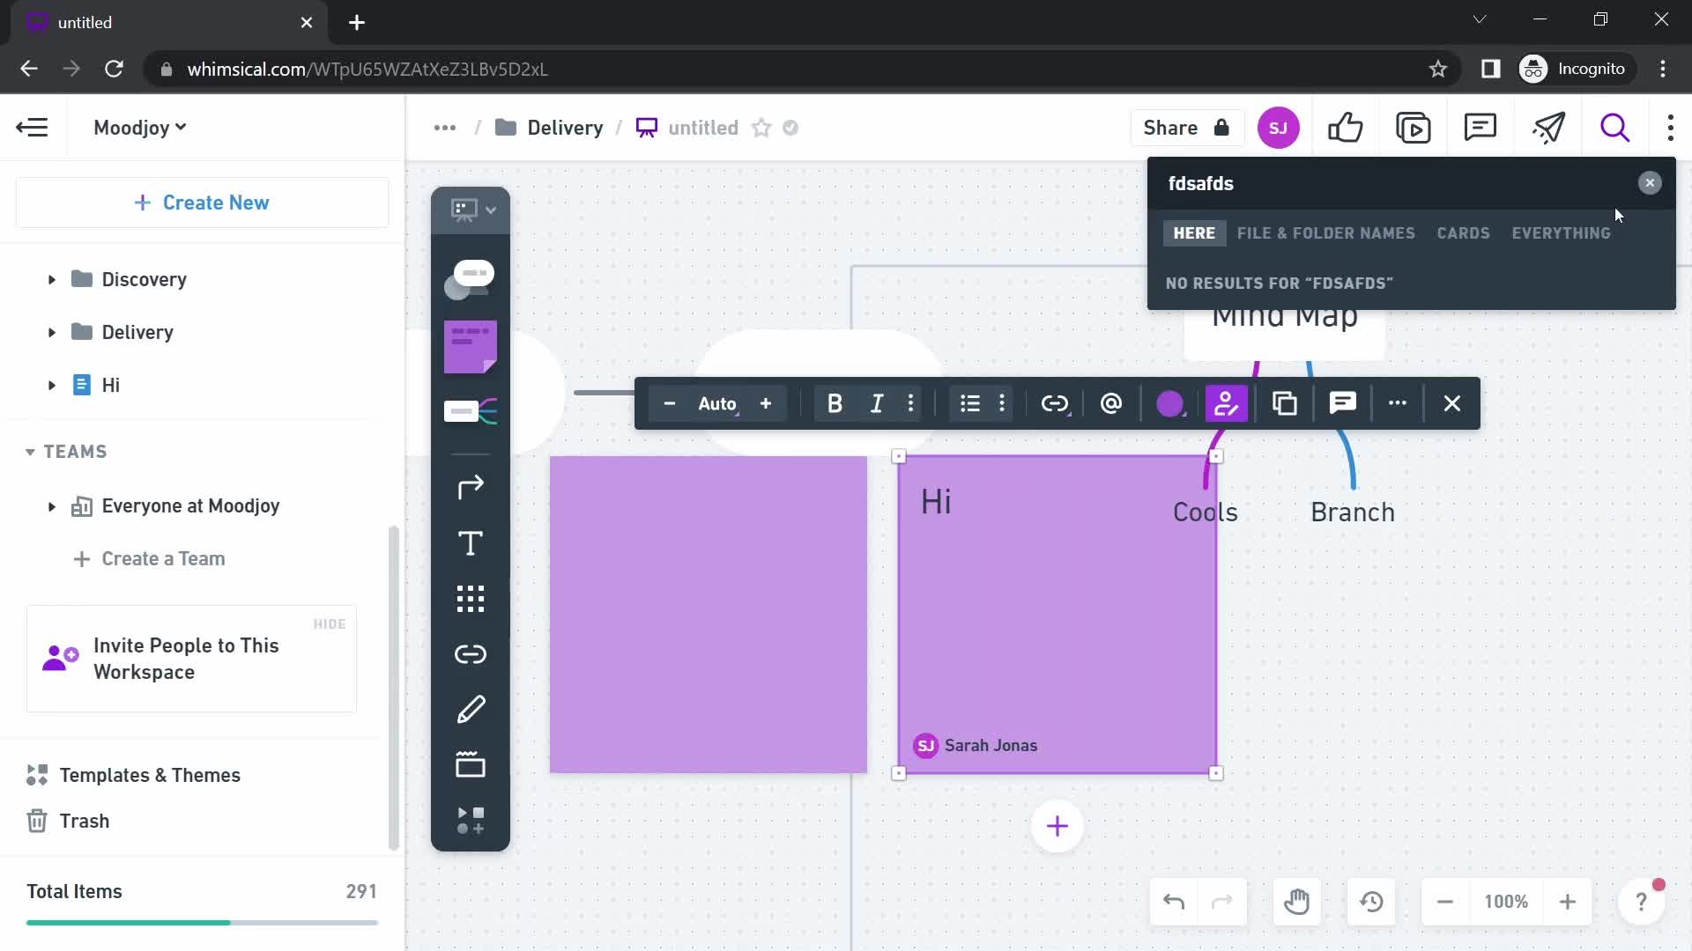Select the connector arrow tool
Viewport: 1692px width, 951px height.
471,487
